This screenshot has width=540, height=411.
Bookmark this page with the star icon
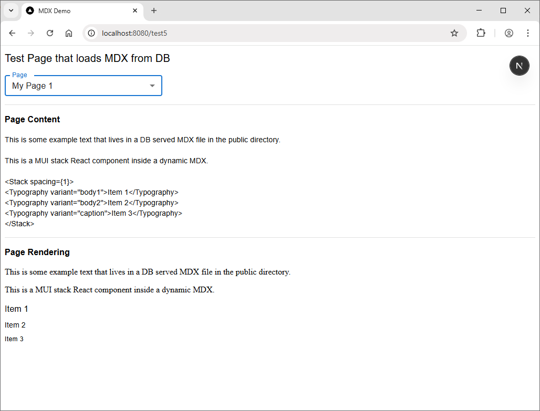coord(454,33)
